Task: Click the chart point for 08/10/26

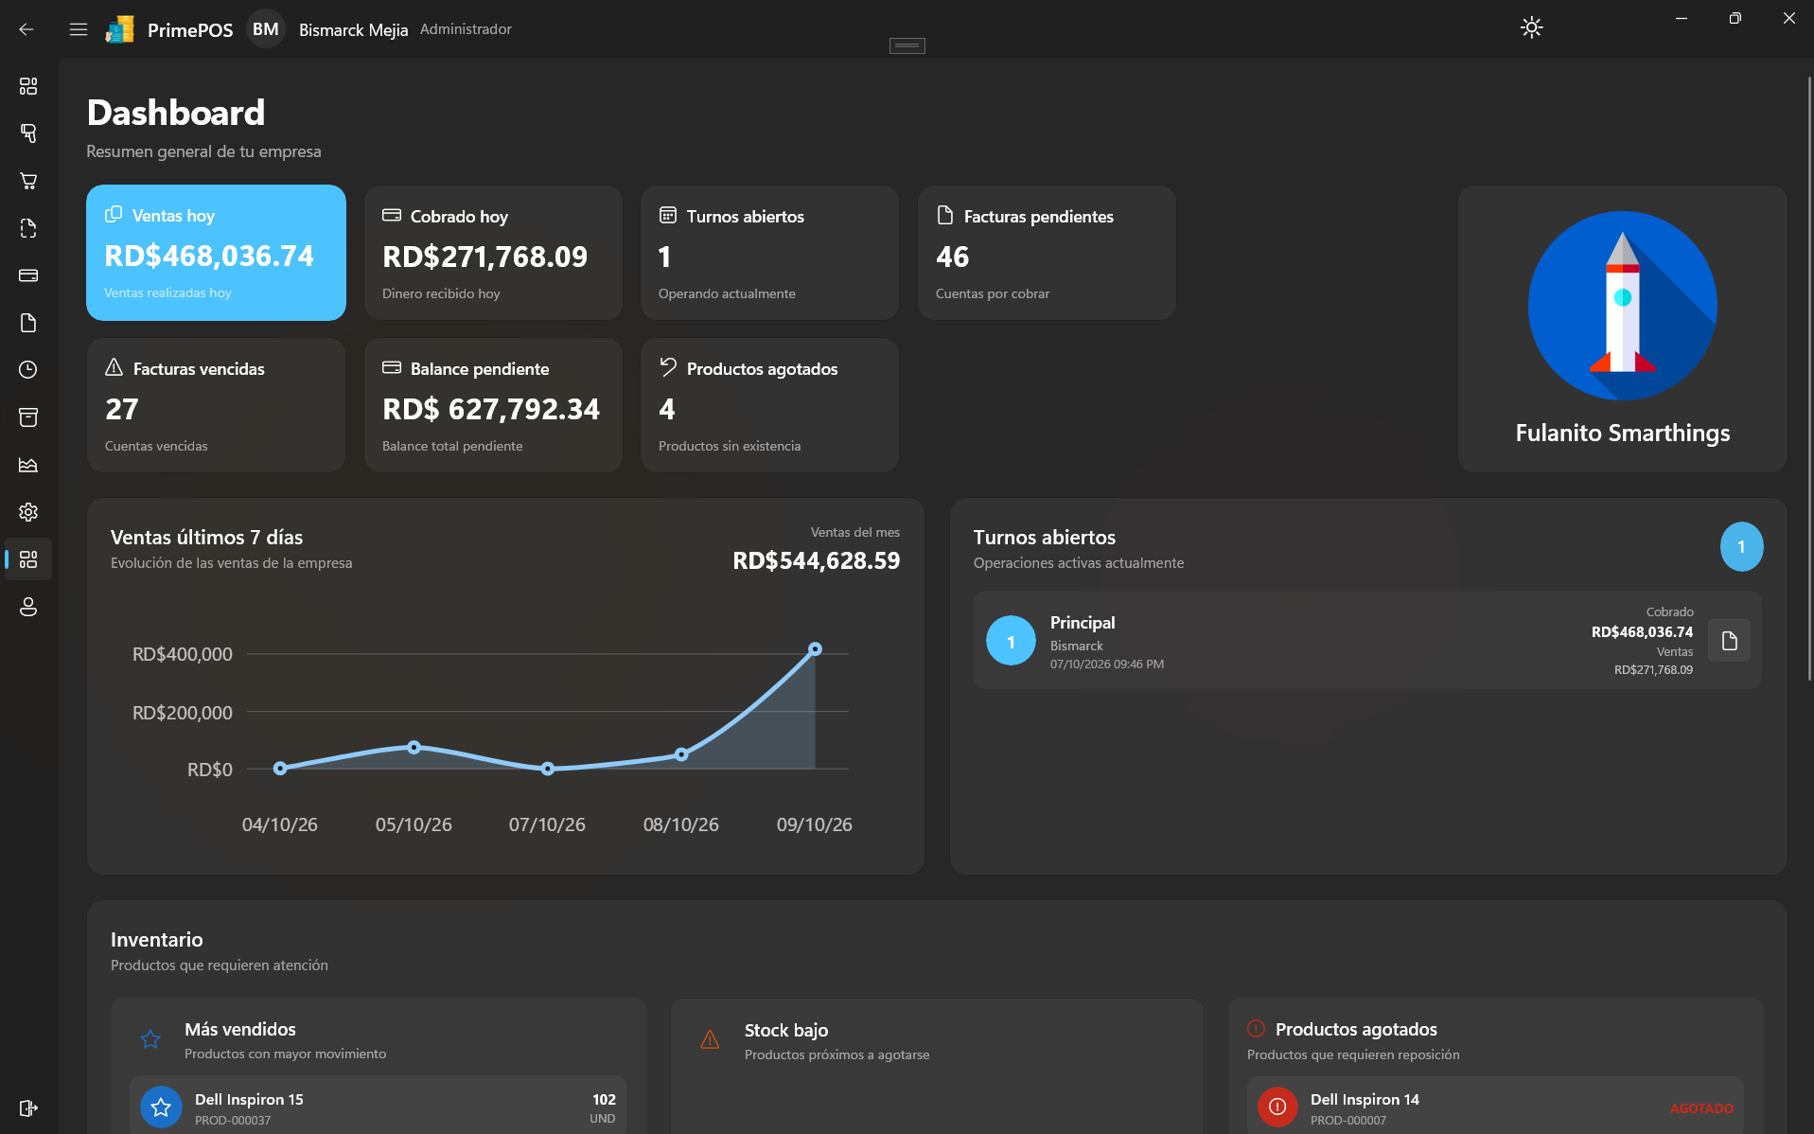Action: tap(681, 754)
